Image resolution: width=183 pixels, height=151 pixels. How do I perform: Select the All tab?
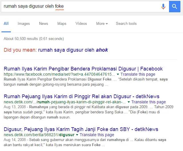(6, 24)
